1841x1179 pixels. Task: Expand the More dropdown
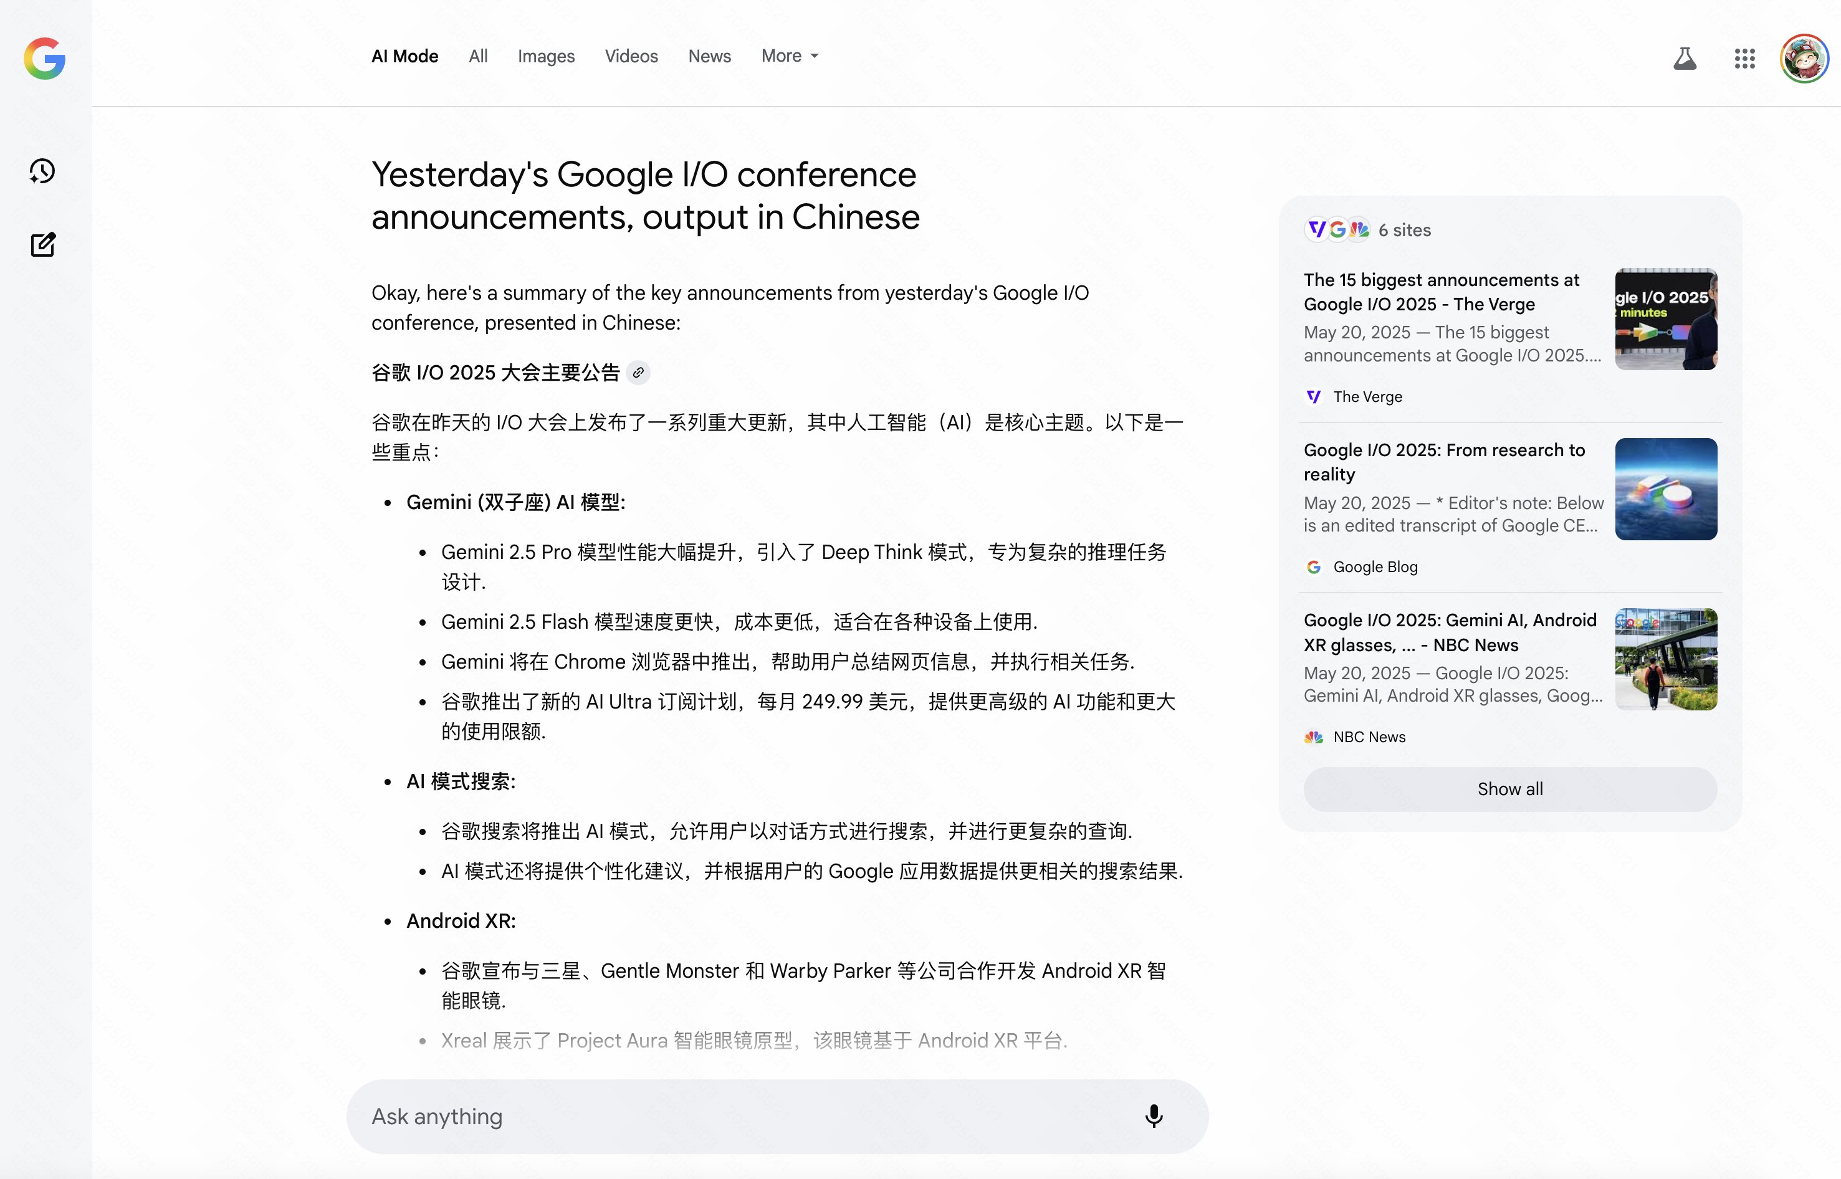click(x=790, y=56)
